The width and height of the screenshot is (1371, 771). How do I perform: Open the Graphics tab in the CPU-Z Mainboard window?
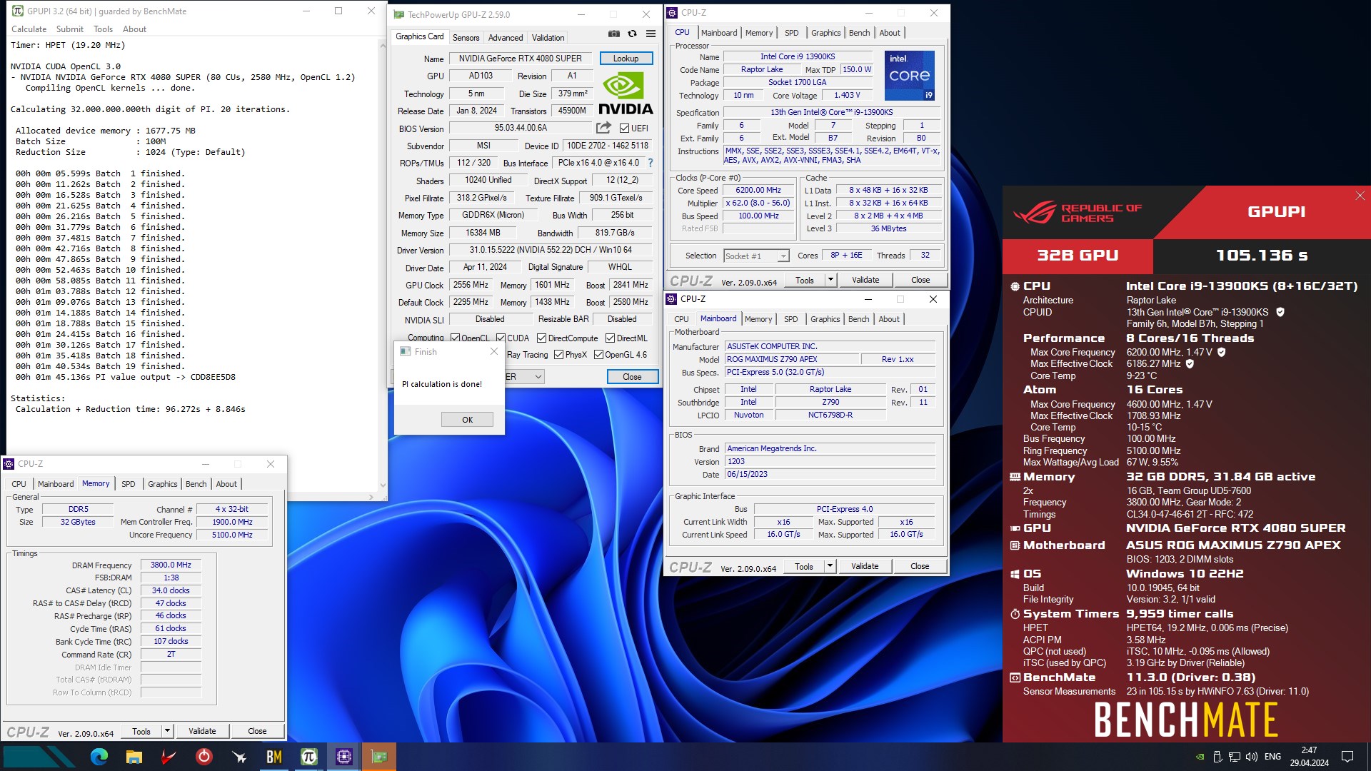(825, 319)
